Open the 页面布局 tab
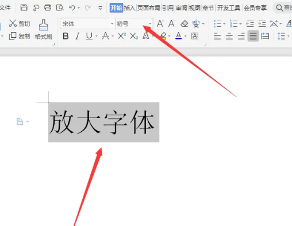The image size is (292, 226). click(x=149, y=8)
